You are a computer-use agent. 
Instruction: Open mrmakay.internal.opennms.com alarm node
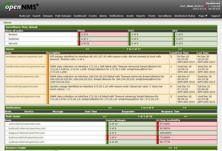(24, 57)
